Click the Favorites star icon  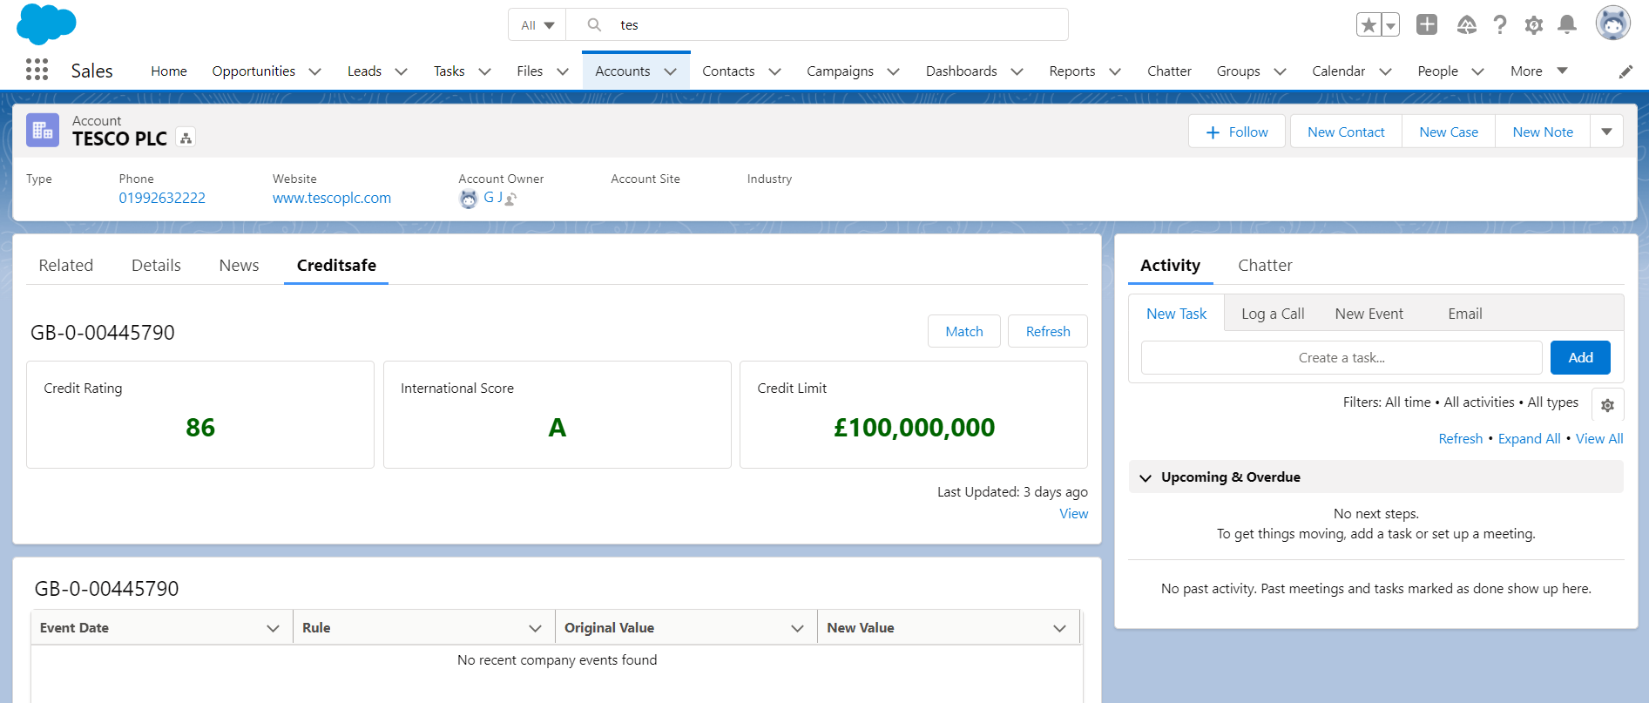[x=1369, y=25]
